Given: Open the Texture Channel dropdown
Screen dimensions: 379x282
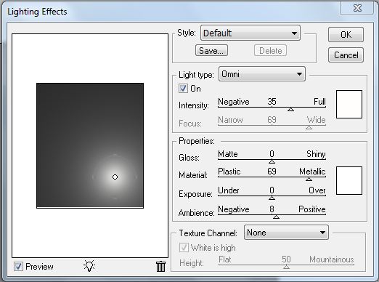Looking at the screenshot, I should [286, 233].
